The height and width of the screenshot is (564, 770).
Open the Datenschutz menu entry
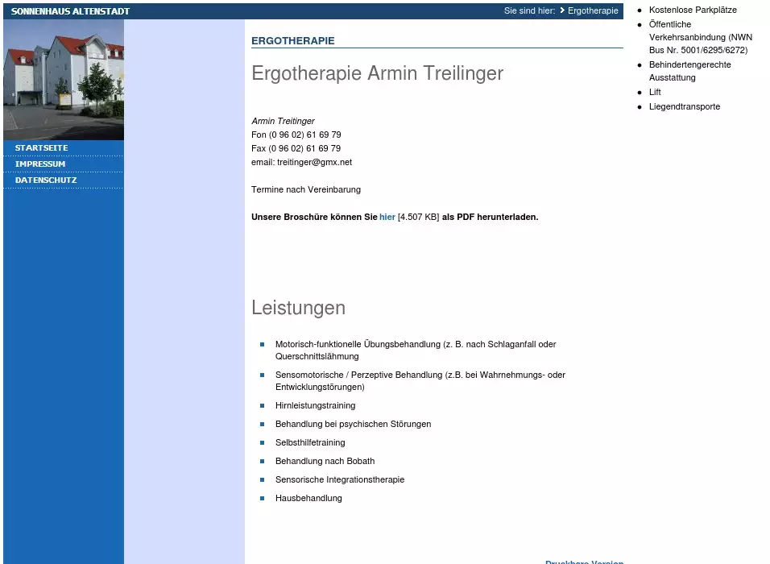pyautogui.click(x=46, y=180)
